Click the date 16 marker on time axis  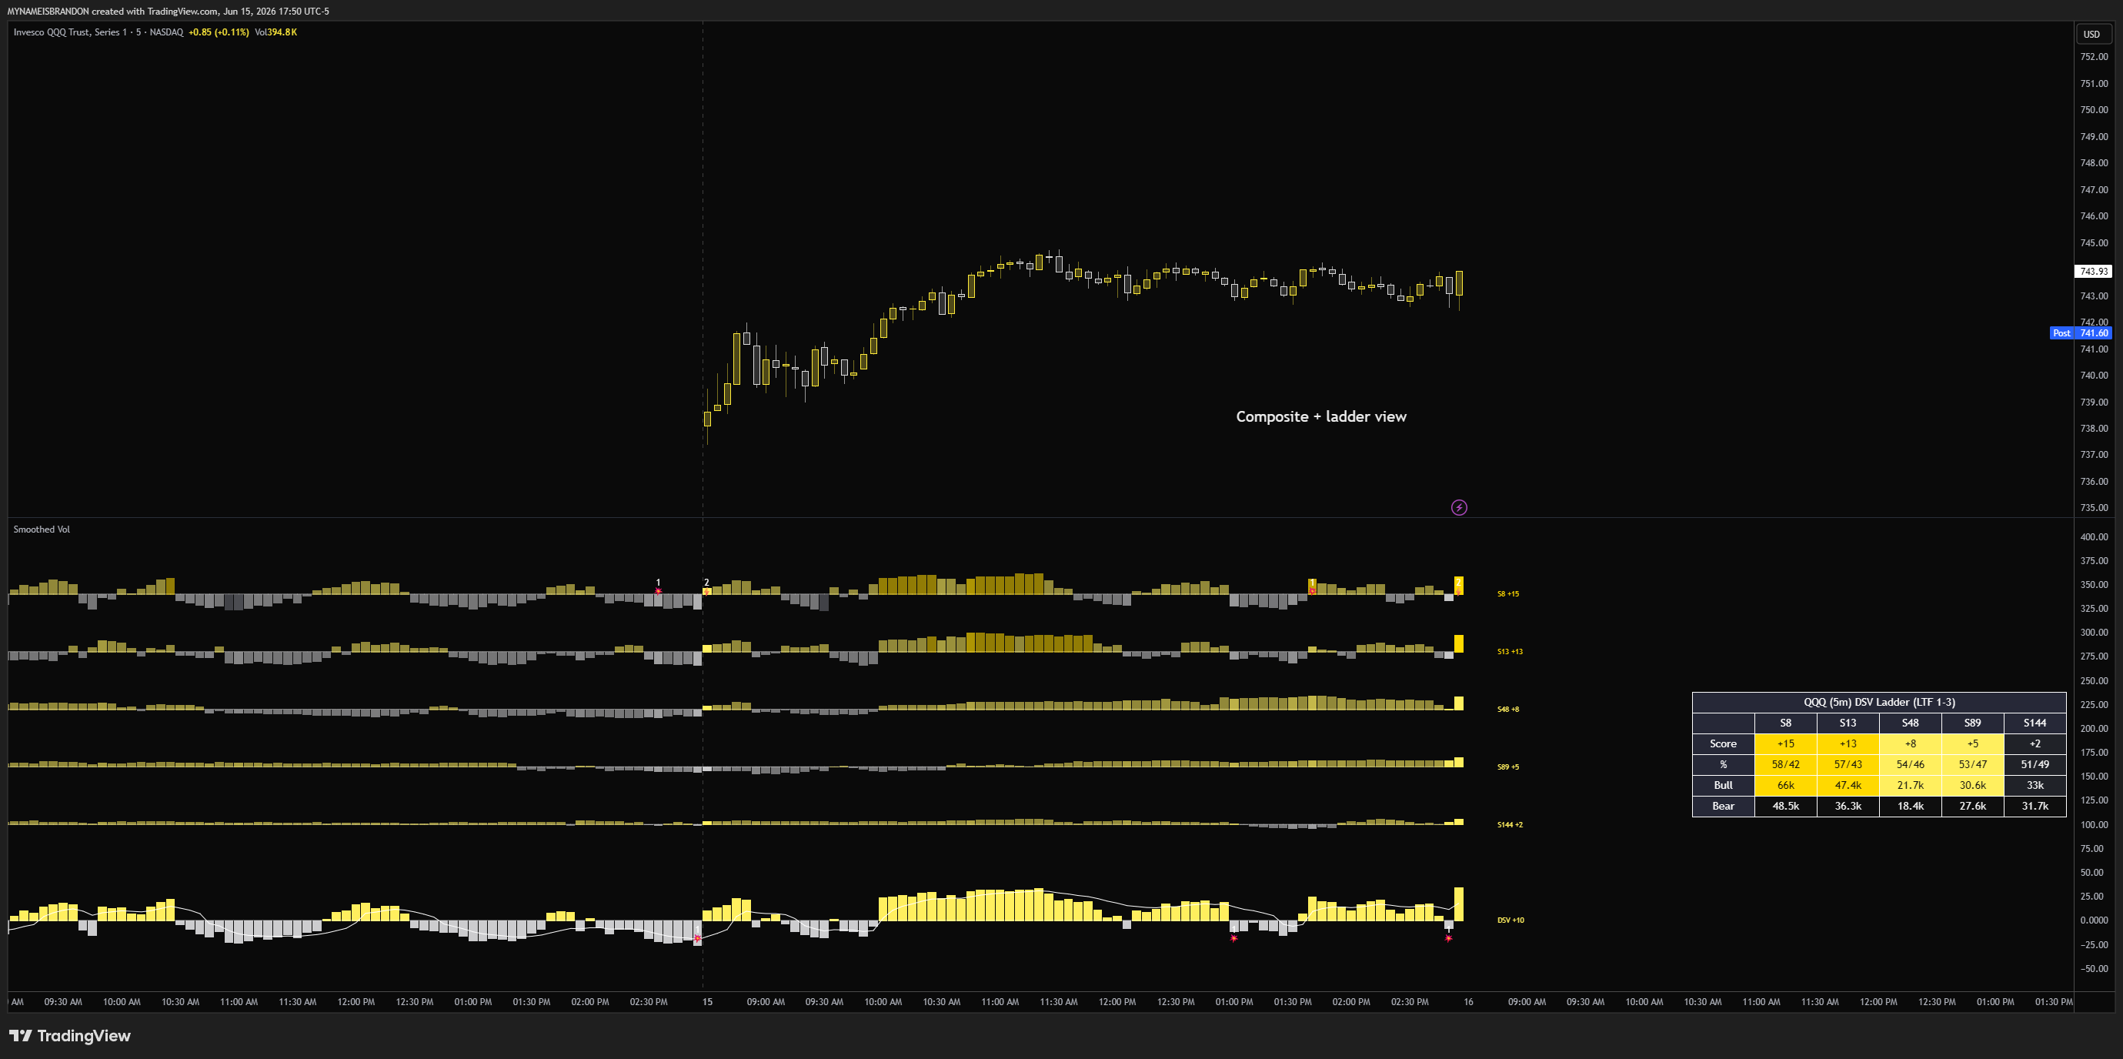[x=1468, y=1002]
